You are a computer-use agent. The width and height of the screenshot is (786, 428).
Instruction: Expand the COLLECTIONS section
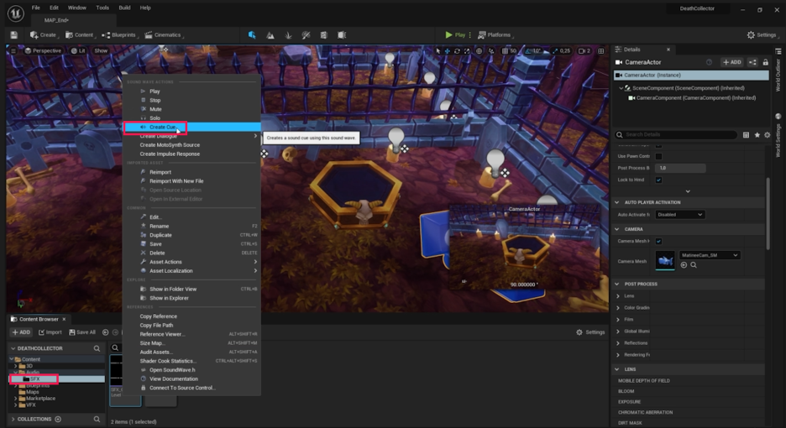point(13,419)
